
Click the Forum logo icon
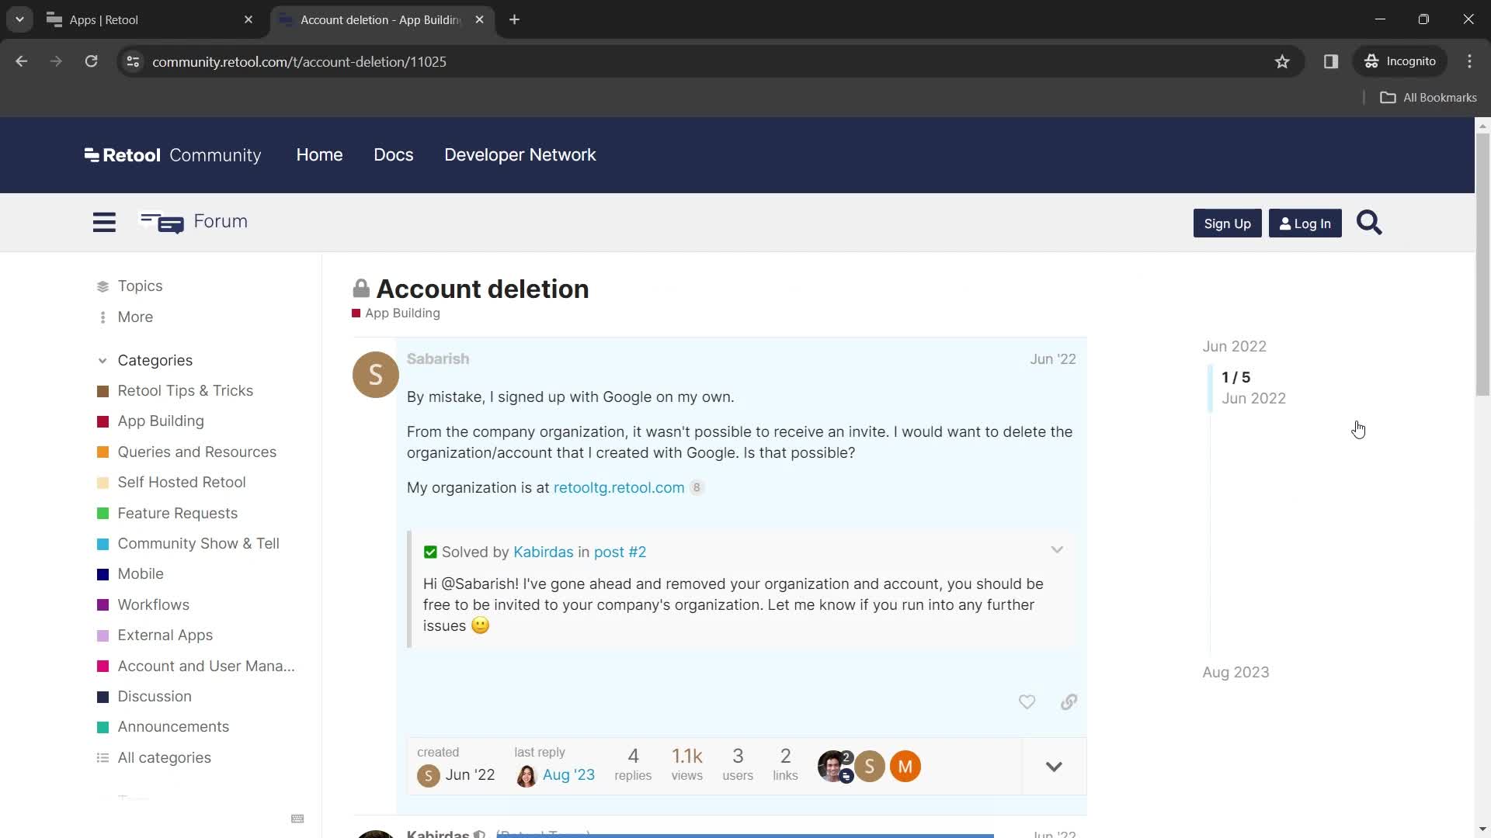(x=162, y=223)
